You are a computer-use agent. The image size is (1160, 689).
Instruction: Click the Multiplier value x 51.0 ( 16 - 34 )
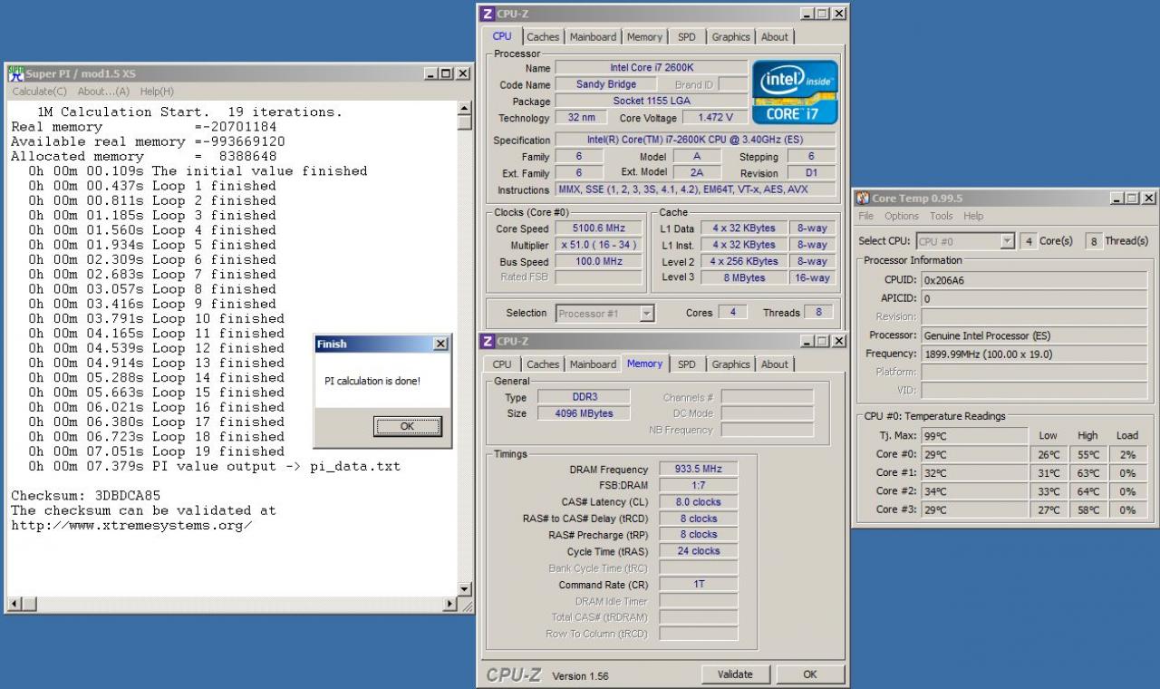[x=596, y=245]
